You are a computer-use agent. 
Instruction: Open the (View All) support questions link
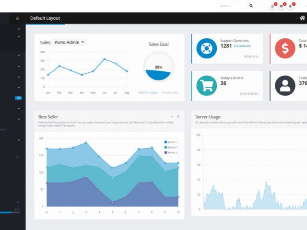251,57
